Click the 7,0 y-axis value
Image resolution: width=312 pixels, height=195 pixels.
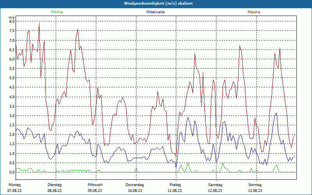(x=12, y=41)
